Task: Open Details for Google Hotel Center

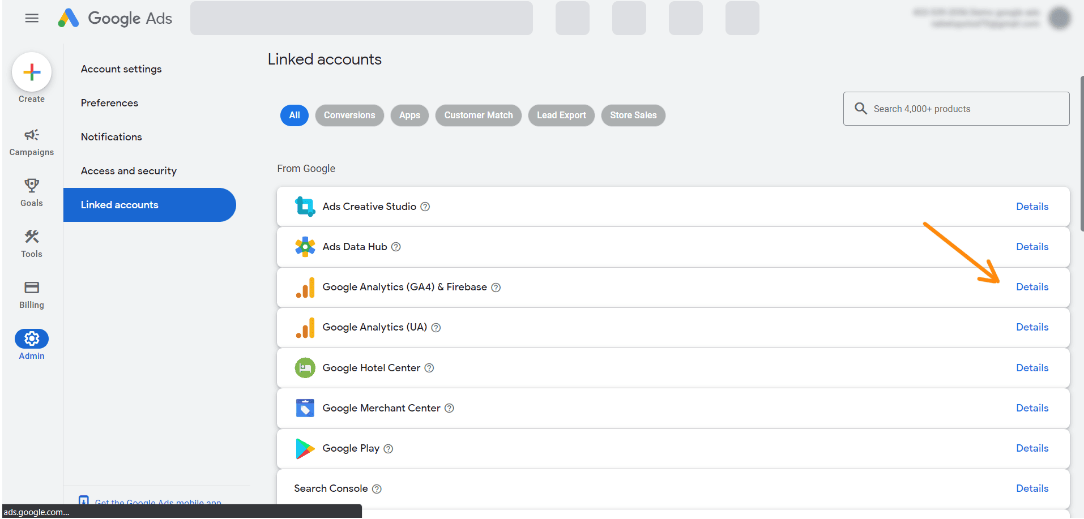Action: (1032, 368)
